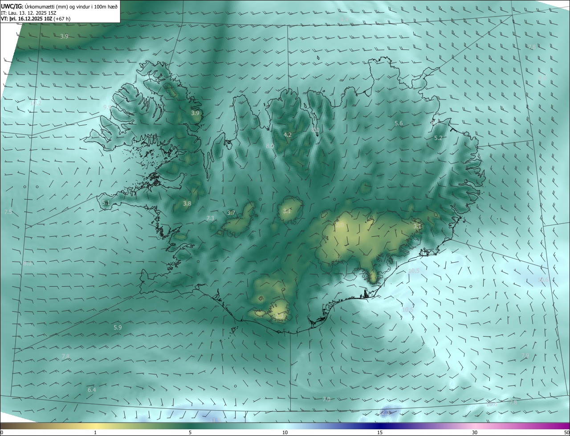Click the 3.7 value on the Langjökull glacier
Viewport: 570px width, 436px height.
[x=231, y=213]
